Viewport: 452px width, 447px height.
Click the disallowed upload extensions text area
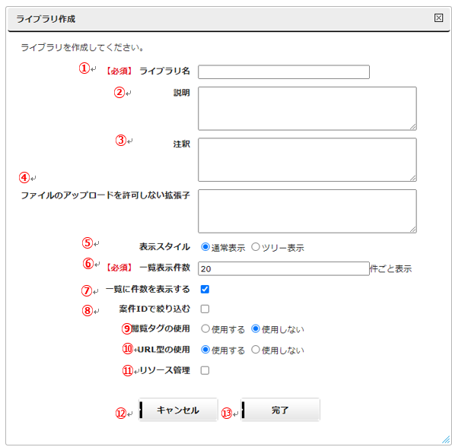pyautogui.click(x=307, y=211)
